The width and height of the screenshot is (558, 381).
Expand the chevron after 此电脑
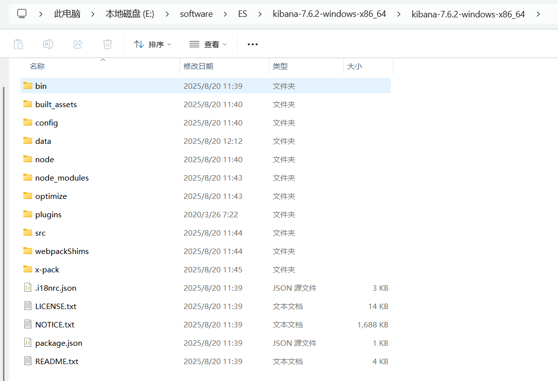click(x=93, y=14)
